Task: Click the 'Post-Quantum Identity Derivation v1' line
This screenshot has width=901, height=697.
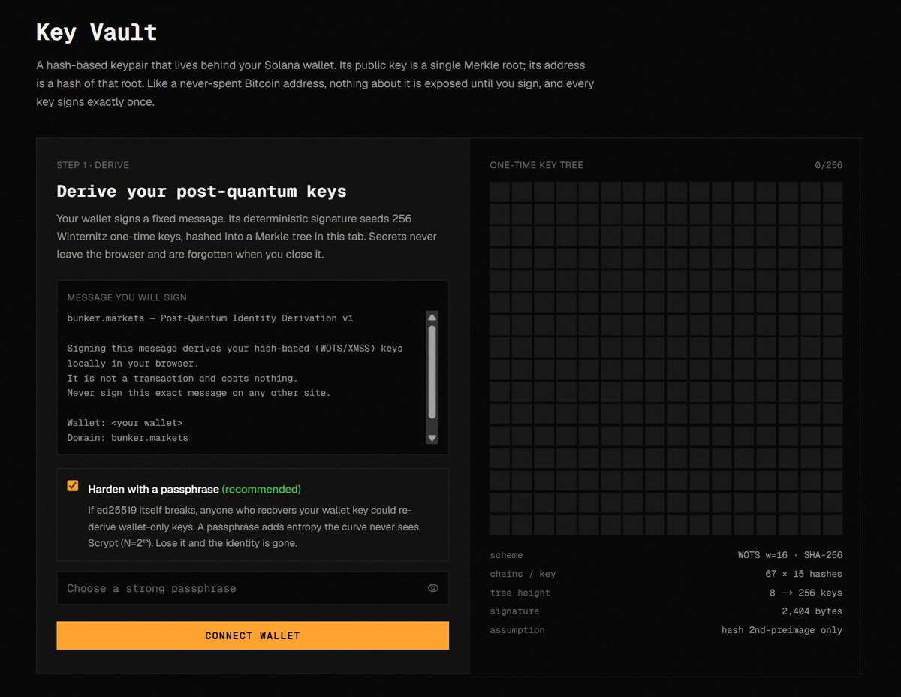Action: point(210,318)
